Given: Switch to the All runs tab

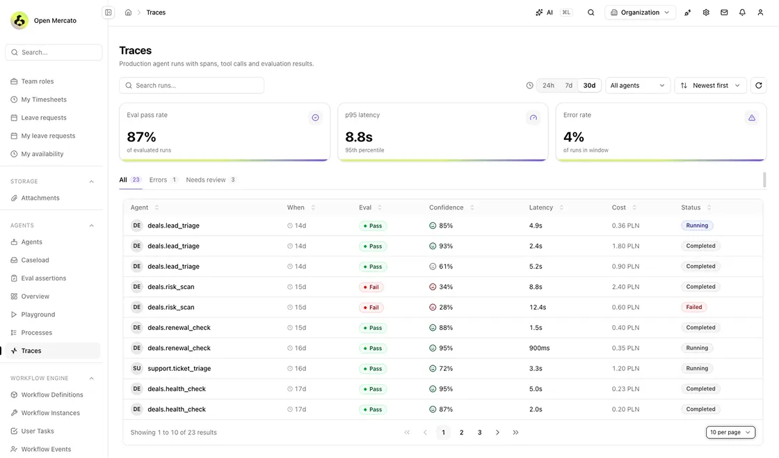Looking at the screenshot, I should pyautogui.click(x=130, y=180).
